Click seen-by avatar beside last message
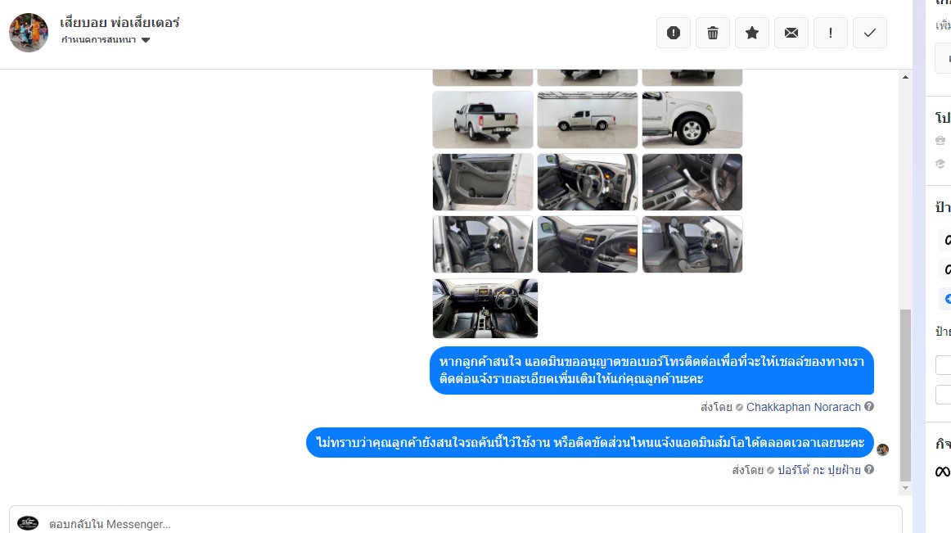 [882, 449]
